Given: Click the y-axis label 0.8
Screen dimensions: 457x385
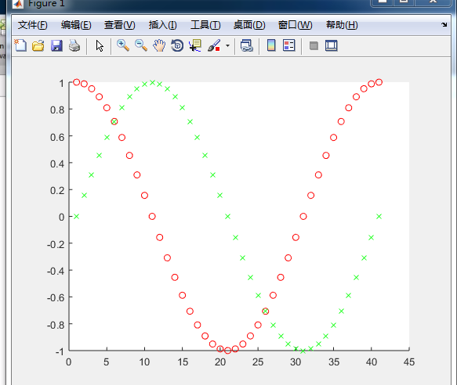Looking at the screenshot, I should click(x=57, y=110).
